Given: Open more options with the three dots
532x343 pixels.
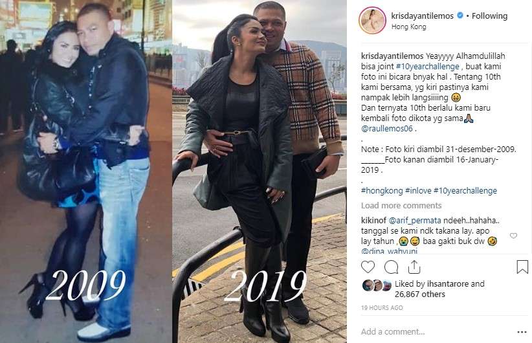Looking at the screenshot, I should tap(522, 332).
